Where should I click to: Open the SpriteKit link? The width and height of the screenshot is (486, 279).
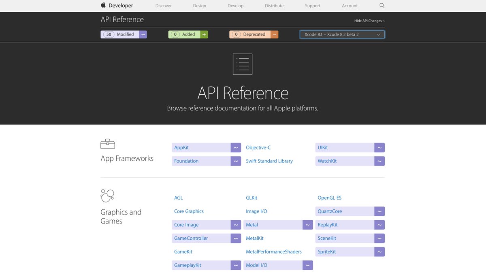(327, 252)
